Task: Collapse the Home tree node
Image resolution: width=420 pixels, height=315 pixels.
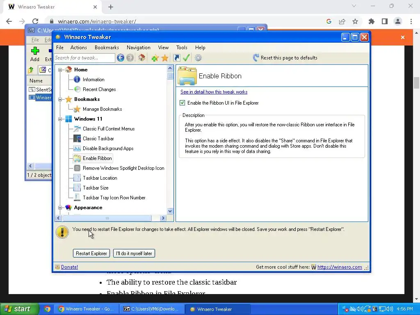Action: [60, 70]
